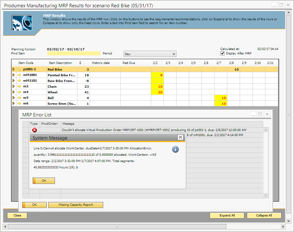The width and height of the screenshot is (294, 232).
Task: Open link arrow for item m6
Action: click(x=19, y=103)
